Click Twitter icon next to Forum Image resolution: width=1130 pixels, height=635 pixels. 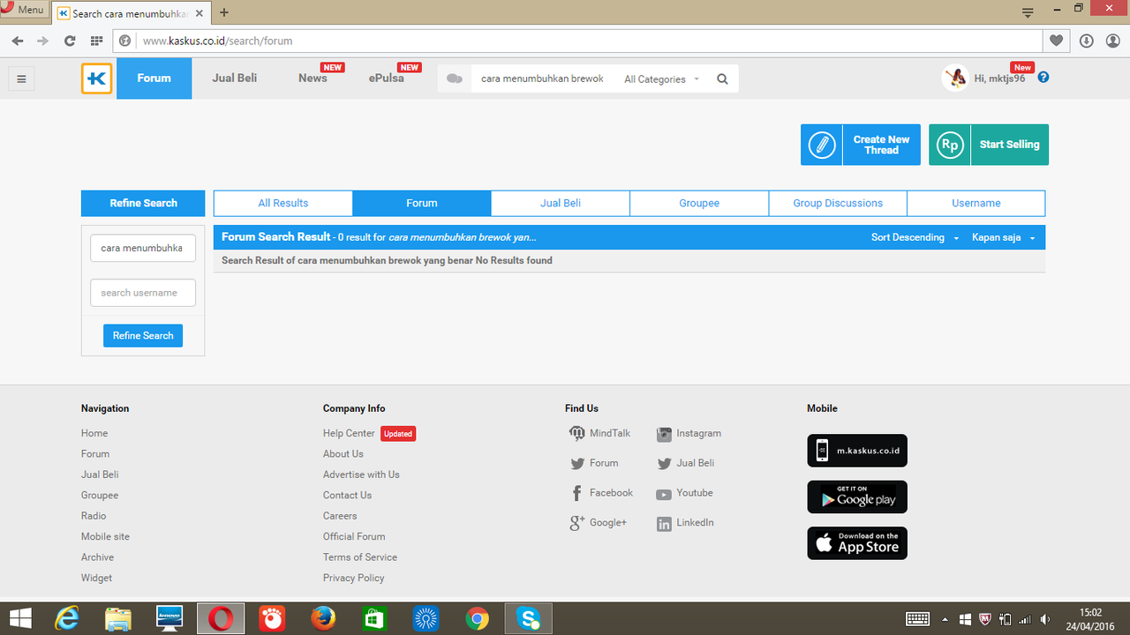pyautogui.click(x=577, y=463)
